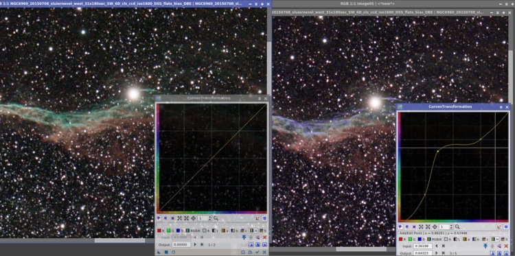The image size is (515, 256).
Task: Choose Zoom Out mode in the 1/2 curves dialog
Action: coord(187,218)
